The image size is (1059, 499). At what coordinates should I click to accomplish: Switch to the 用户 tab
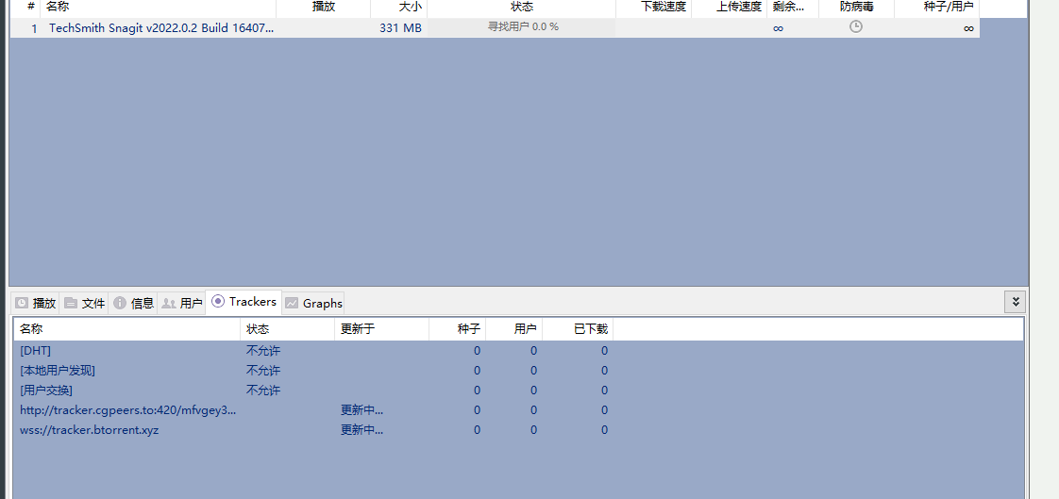click(181, 303)
